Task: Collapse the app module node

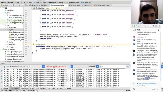Action: click(x=1, y=8)
